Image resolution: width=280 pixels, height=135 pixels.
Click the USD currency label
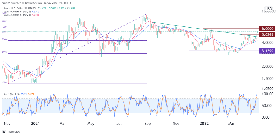click(x=269, y=9)
